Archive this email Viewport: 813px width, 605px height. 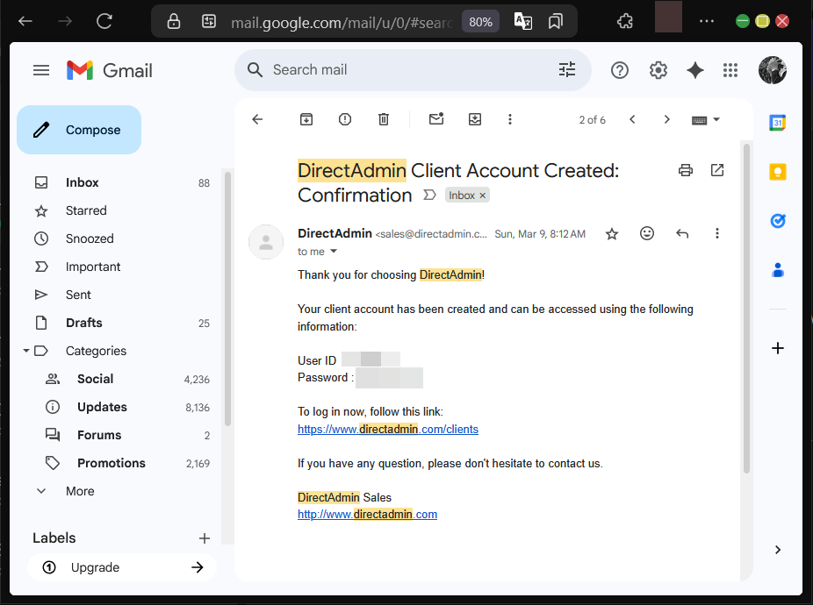(x=306, y=119)
